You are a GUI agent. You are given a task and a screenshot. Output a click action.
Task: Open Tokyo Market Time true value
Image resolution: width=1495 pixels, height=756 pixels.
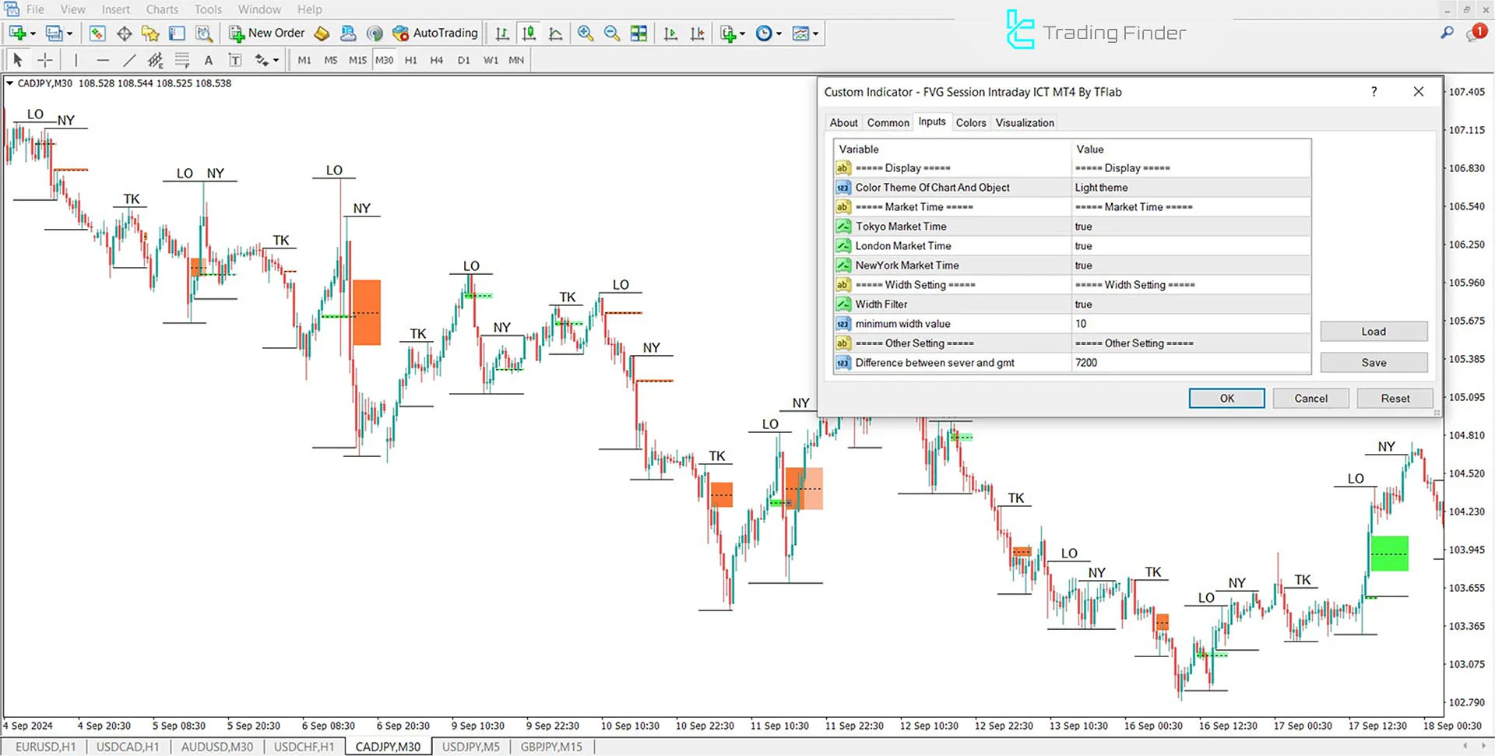tap(1191, 227)
